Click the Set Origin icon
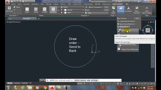 coord(113,8)
